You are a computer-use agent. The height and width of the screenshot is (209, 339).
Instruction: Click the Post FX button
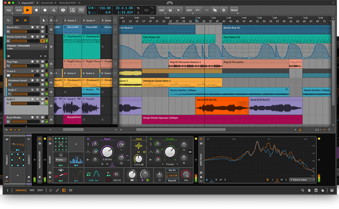(x=172, y=181)
